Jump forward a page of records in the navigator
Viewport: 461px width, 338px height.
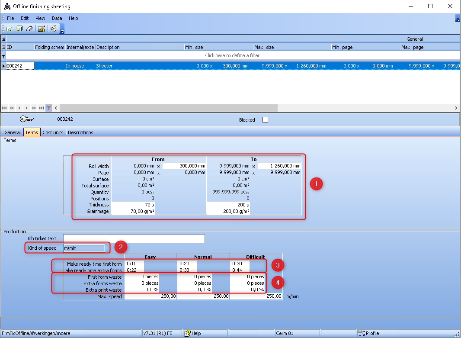[34, 108]
